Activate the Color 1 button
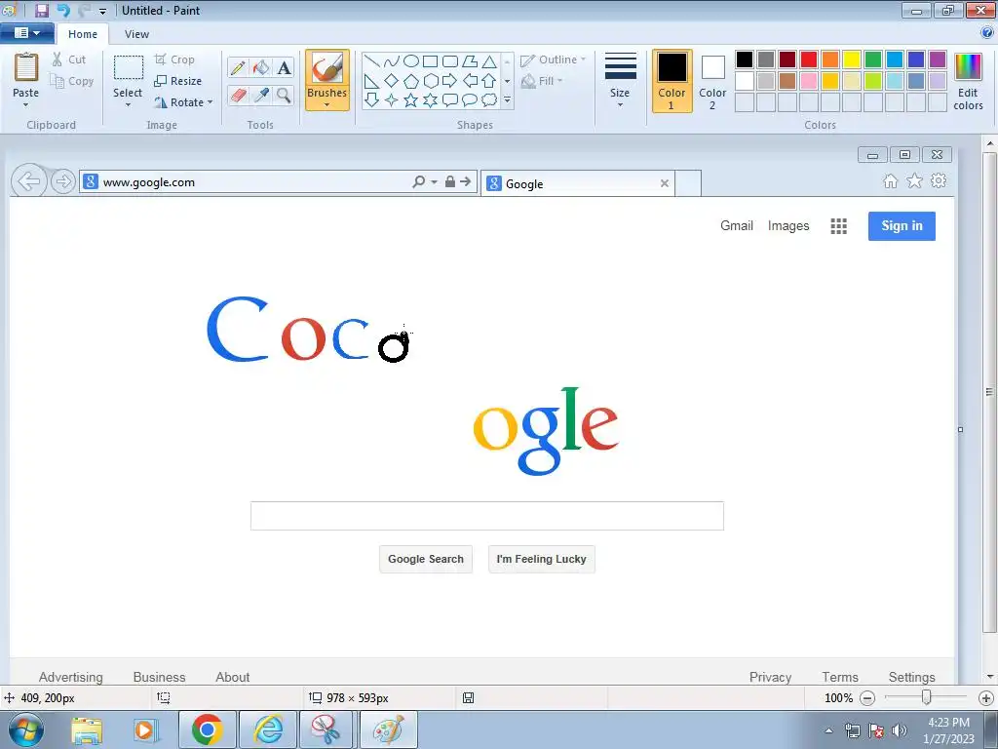Image resolution: width=998 pixels, height=749 pixels. pyautogui.click(x=672, y=81)
